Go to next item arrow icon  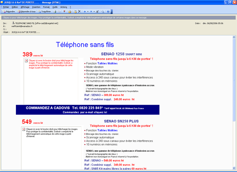point(91,11)
